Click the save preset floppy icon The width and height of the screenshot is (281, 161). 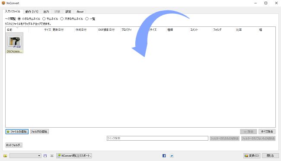click(x=45, y=156)
